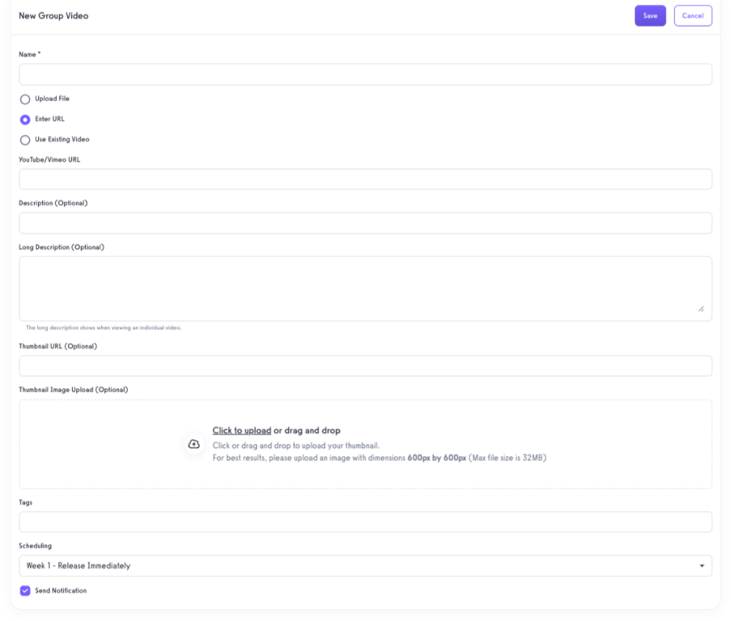Uncheck the Send Notification checkbox
This screenshot has width=731, height=621.
point(23,590)
